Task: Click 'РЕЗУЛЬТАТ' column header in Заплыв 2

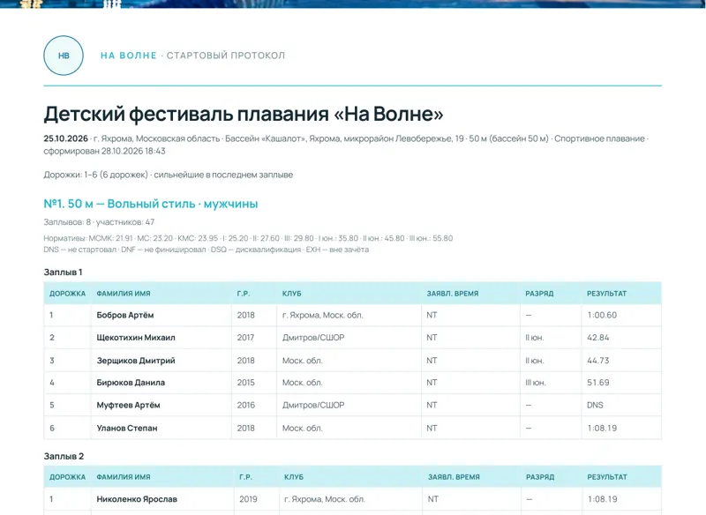Action: pos(607,477)
